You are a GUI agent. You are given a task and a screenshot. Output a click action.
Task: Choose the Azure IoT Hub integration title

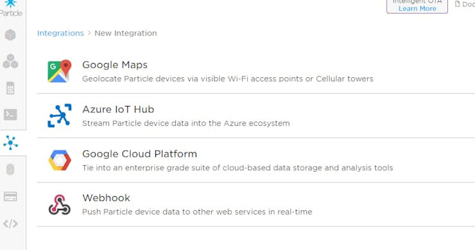pos(118,109)
